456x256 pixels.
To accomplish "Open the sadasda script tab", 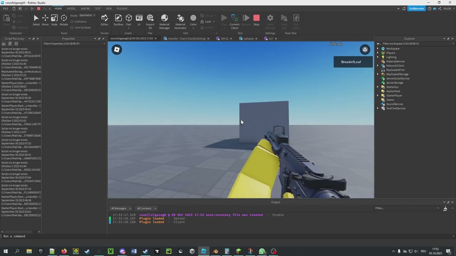I will [x=248, y=39].
